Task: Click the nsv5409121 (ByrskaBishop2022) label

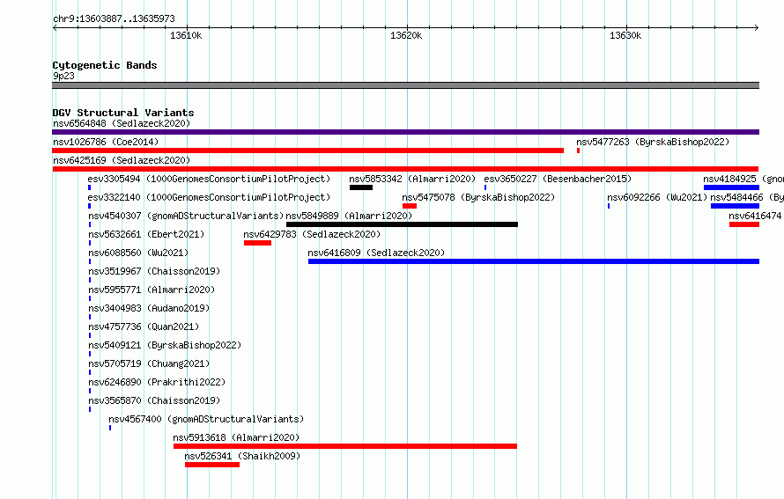Action: coord(165,345)
